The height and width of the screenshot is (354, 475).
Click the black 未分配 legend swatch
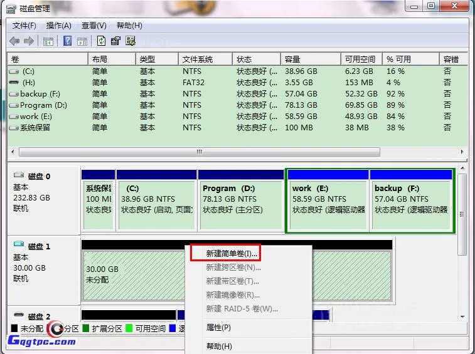pyautogui.click(x=14, y=328)
